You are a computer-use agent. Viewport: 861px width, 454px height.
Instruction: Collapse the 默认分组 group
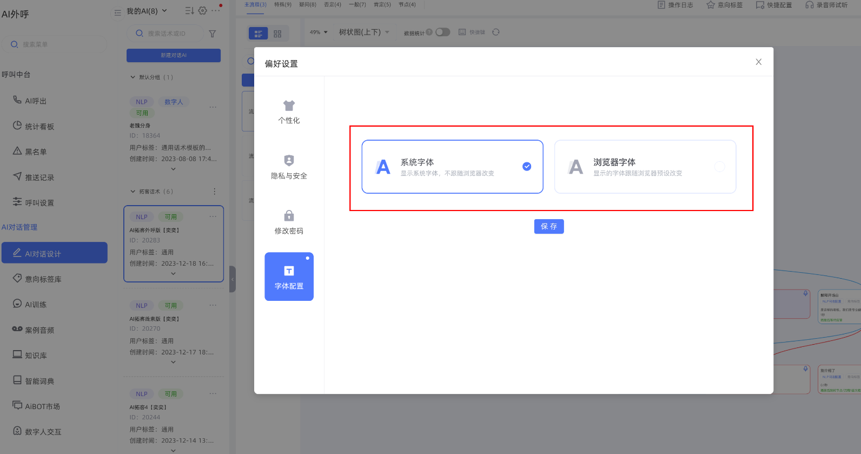pyautogui.click(x=133, y=77)
